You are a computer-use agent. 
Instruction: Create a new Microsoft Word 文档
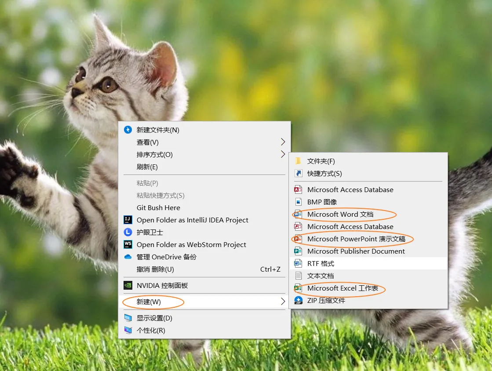(368, 214)
